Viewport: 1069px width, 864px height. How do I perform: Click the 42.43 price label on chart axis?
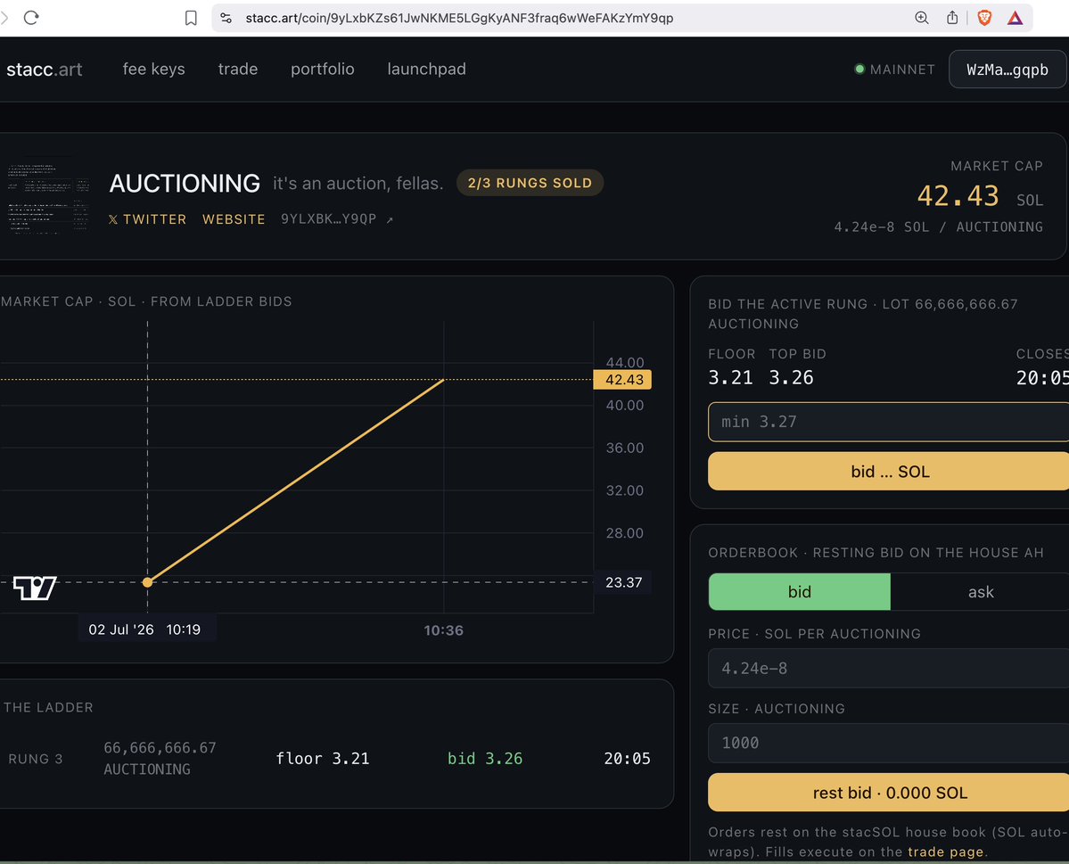[x=622, y=380]
